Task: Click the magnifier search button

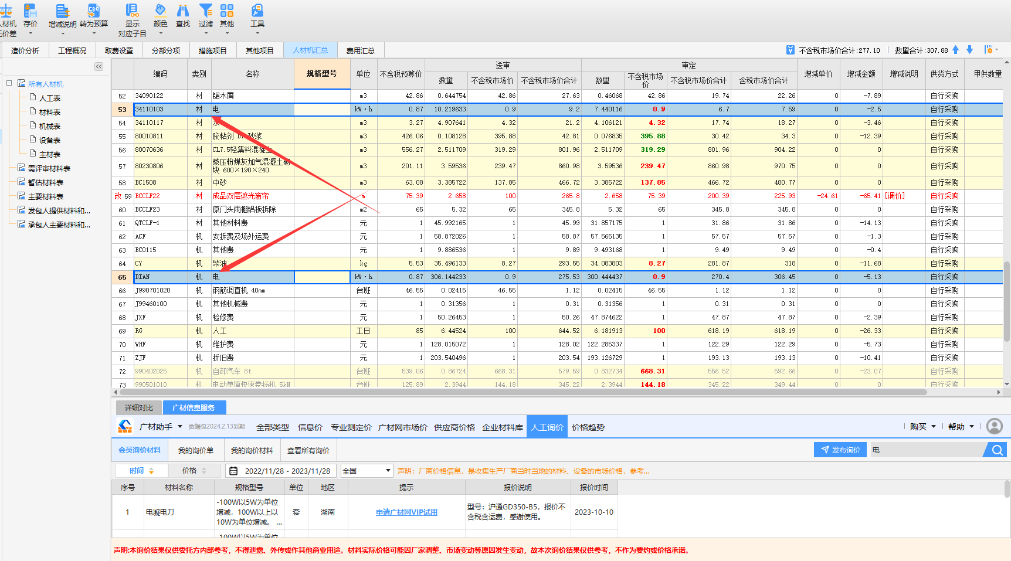Action: click(x=997, y=450)
